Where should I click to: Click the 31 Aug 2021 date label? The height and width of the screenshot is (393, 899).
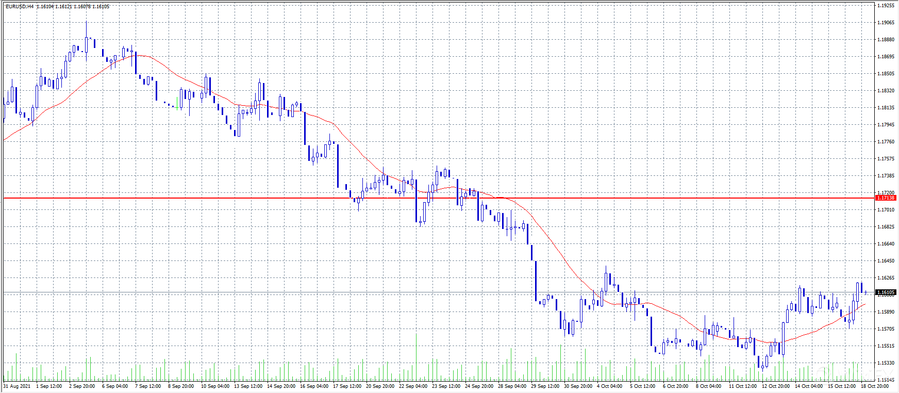(17, 386)
